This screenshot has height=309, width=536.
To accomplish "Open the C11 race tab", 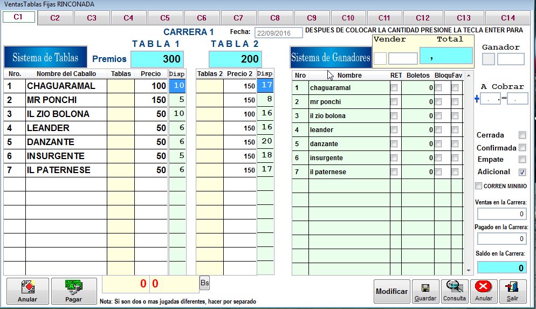I will click(384, 18).
